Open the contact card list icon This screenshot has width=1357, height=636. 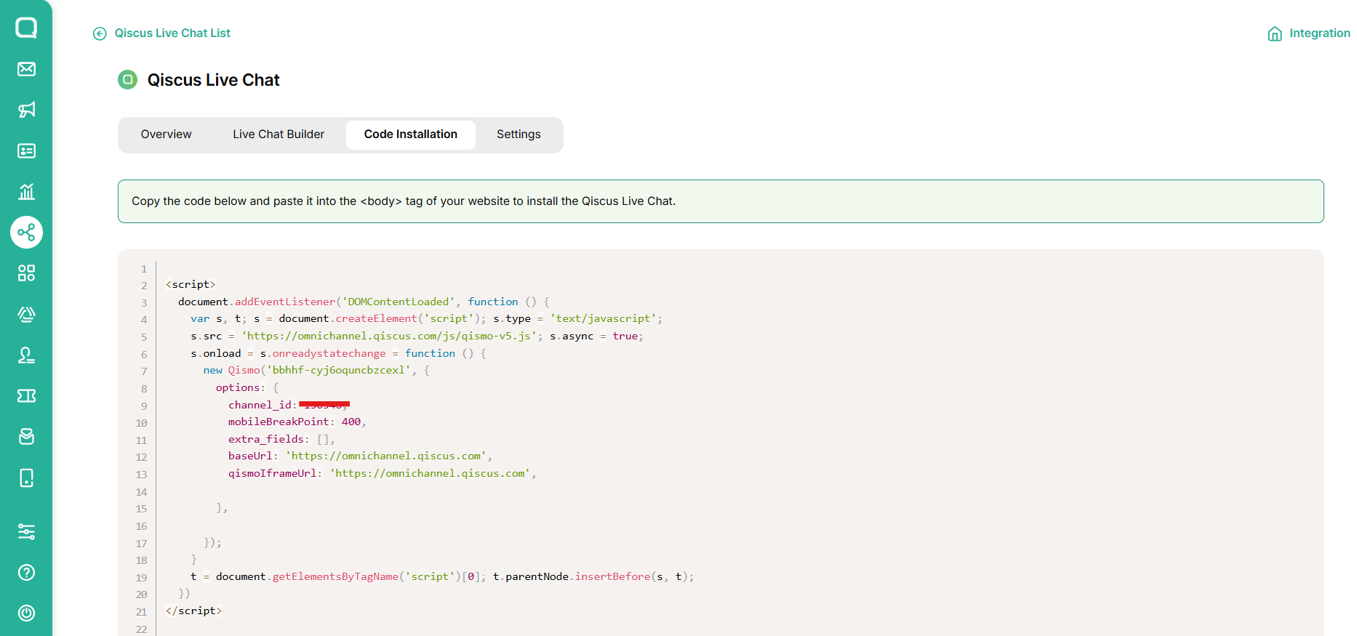(26, 150)
